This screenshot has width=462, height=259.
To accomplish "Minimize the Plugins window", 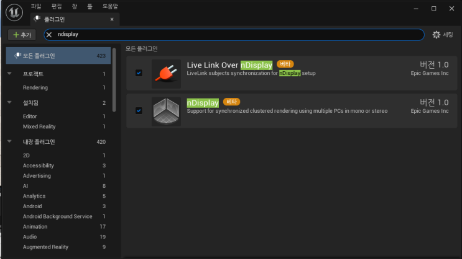I will click(x=416, y=9).
